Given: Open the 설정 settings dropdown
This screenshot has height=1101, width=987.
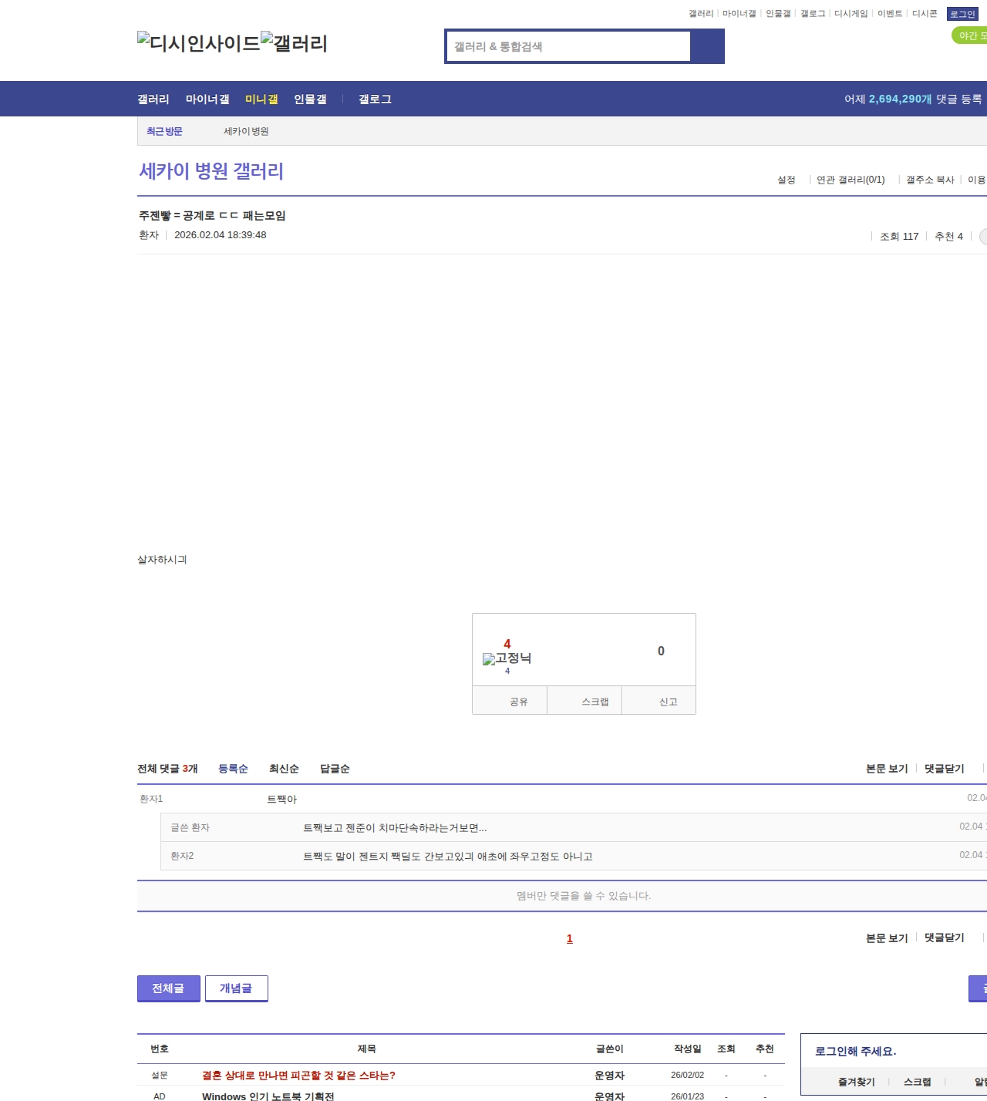Looking at the screenshot, I should click(786, 180).
